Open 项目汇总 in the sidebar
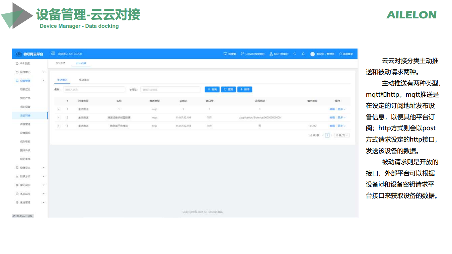The width and height of the screenshot is (452, 254). [25, 89]
